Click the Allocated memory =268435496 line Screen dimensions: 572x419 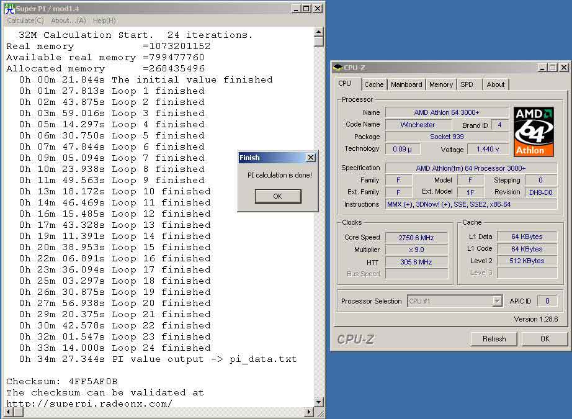point(105,69)
